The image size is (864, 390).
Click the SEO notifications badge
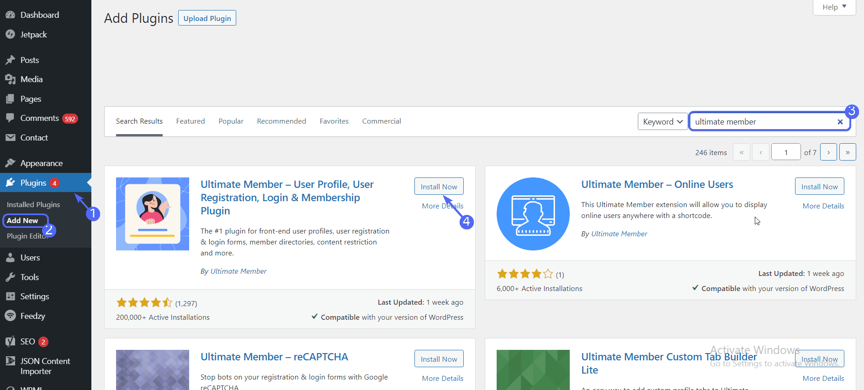(43, 342)
